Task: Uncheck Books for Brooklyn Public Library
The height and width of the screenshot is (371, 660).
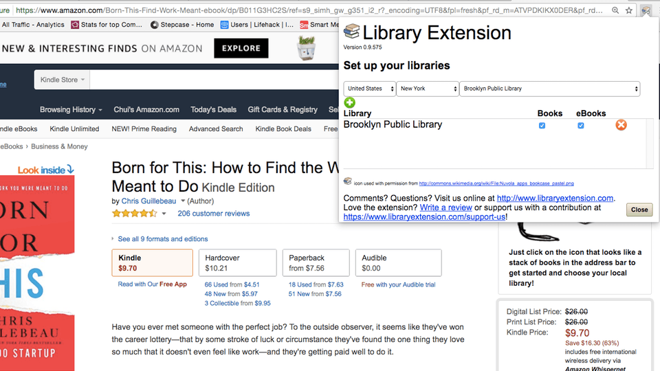Action: [x=542, y=125]
